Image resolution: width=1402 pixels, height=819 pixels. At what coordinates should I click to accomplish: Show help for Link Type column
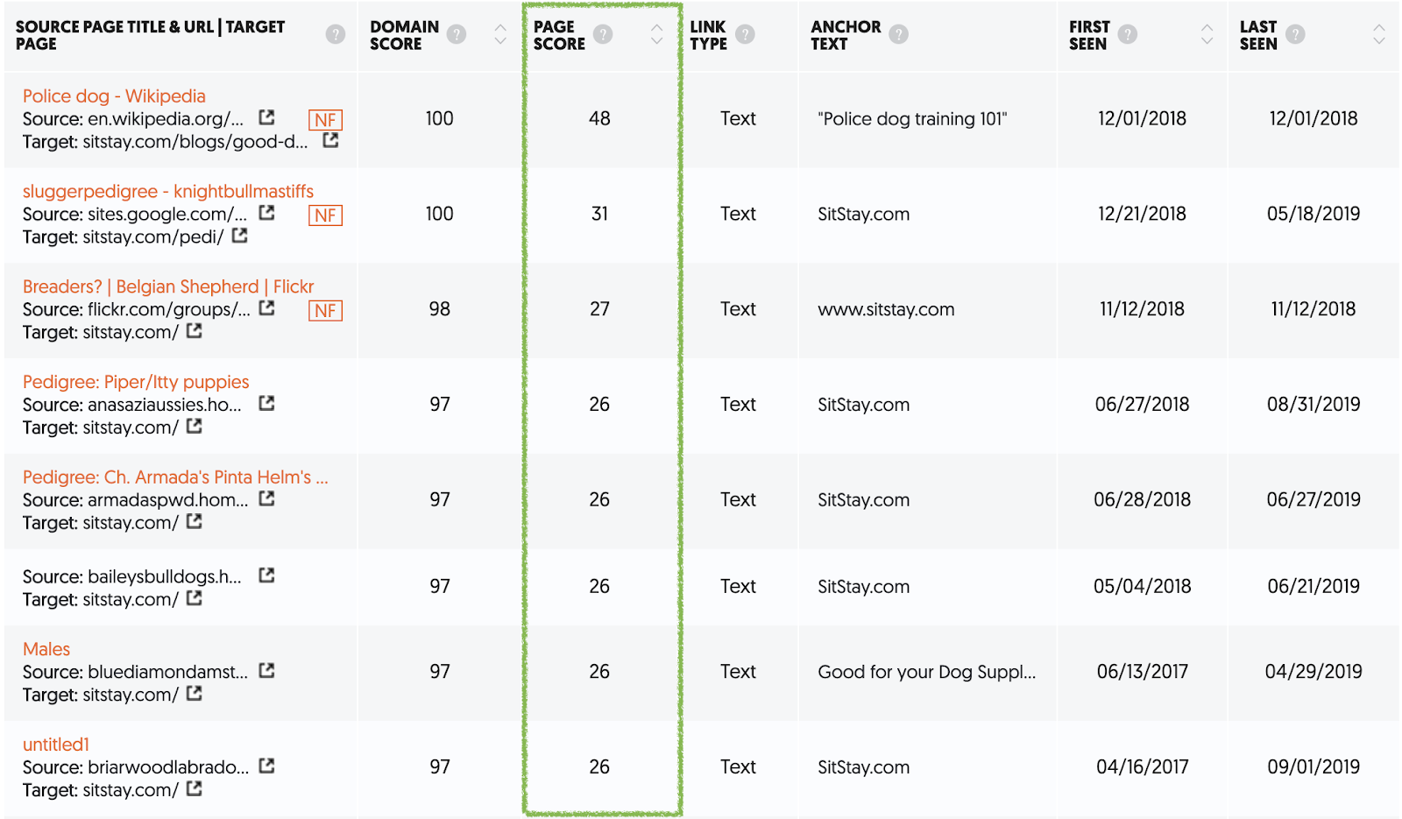click(745, 34)
